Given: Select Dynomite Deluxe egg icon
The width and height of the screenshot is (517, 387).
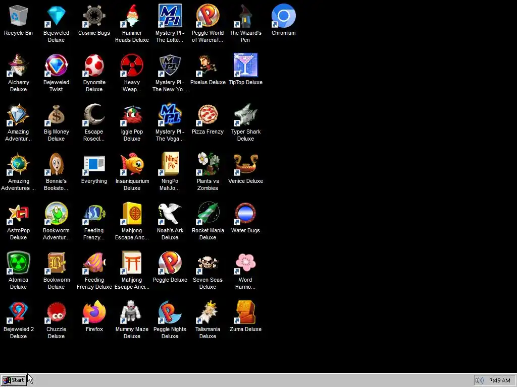Looking at the screenshot, I should click(94, 65).
